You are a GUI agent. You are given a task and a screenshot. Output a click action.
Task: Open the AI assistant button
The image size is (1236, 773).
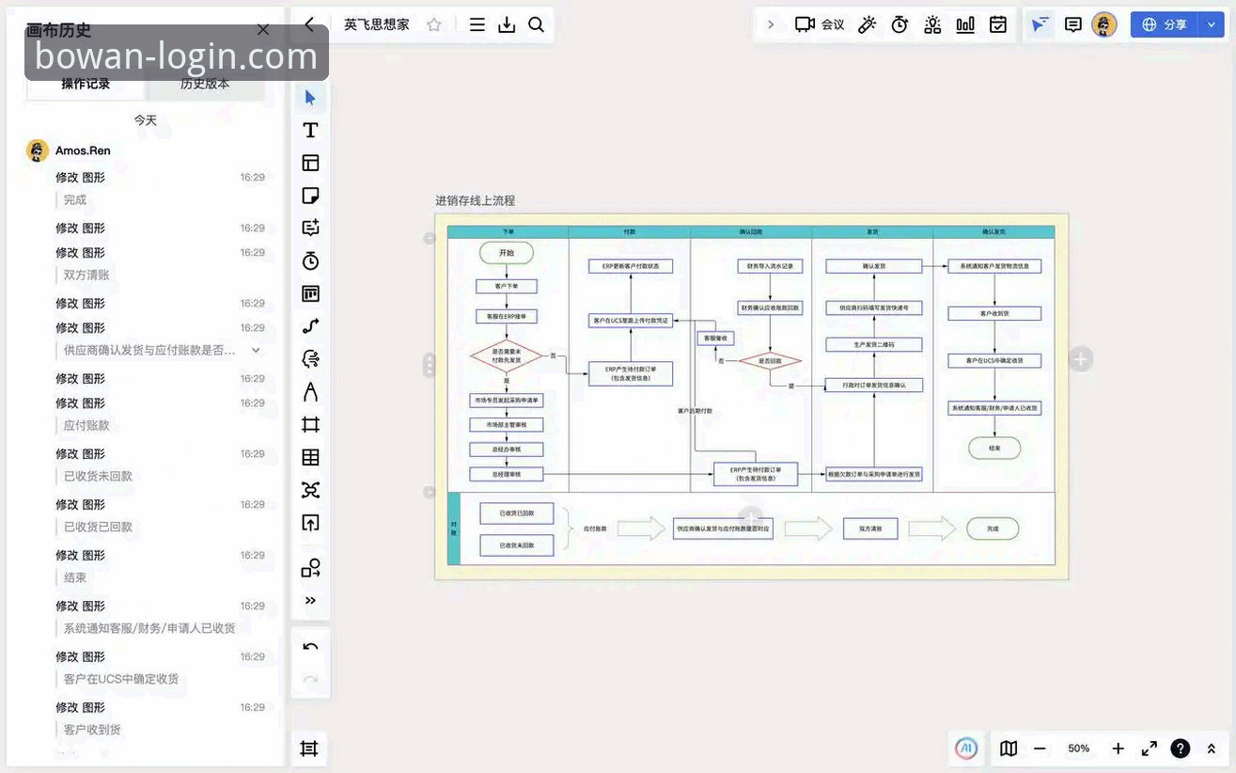pos(965,749)
